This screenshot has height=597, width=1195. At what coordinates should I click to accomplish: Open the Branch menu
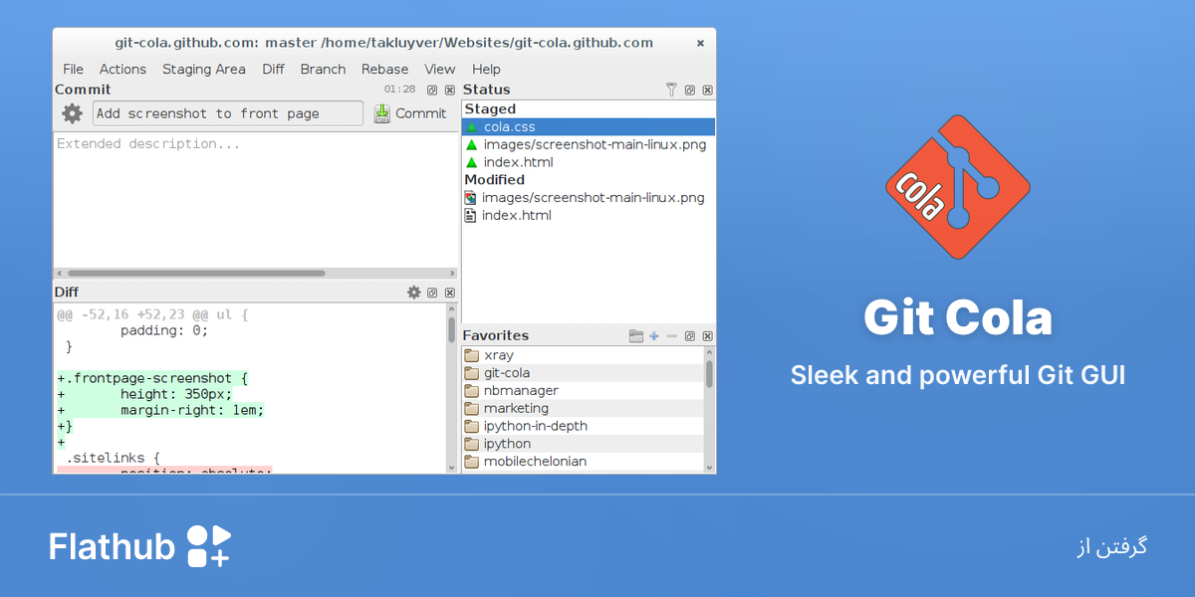[x=323, y=69]
